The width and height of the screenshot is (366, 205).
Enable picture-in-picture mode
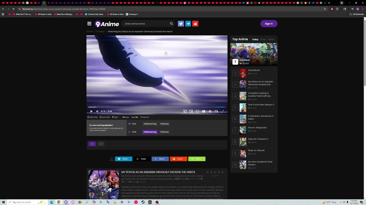pos(216,111)
